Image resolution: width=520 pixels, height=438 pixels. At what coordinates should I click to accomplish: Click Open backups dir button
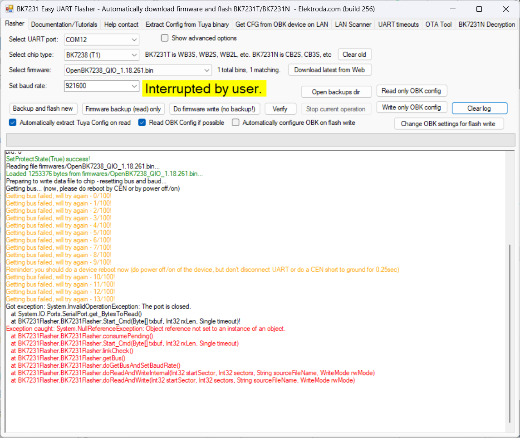tap(336, 92)
